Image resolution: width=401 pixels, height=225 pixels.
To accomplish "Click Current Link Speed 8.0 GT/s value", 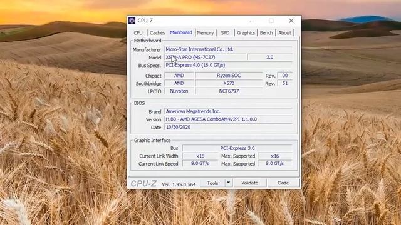I will pos(200,164).
